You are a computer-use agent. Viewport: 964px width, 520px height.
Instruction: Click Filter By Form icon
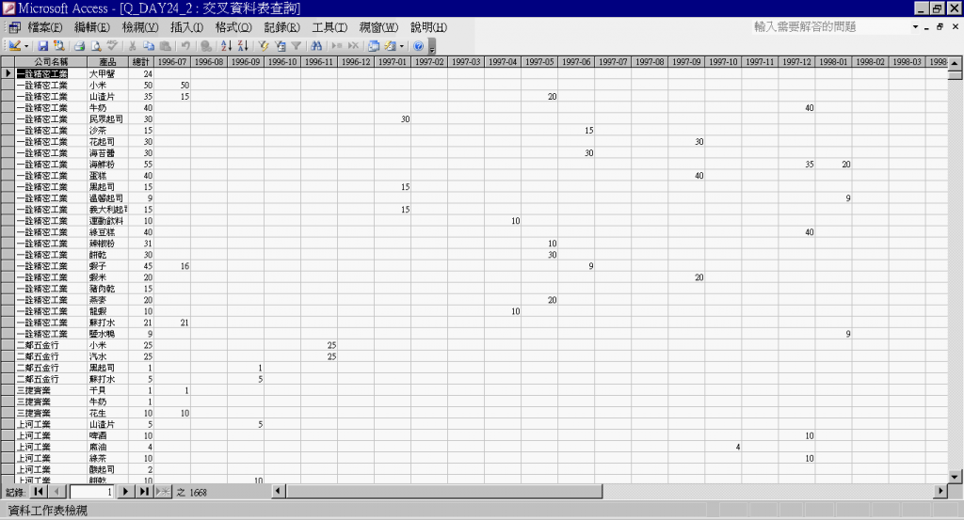click(281, 46)
